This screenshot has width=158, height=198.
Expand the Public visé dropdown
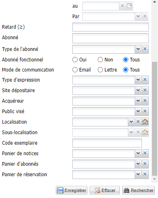tap(138, 111)
